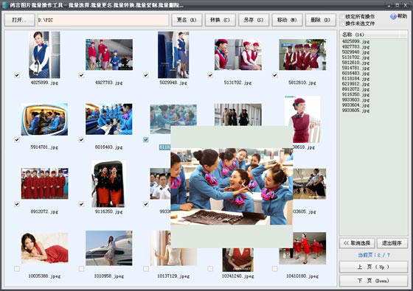This screenshot has height=291, width=413.
Task: Click the 打开 open folder button
Action: click(19, 20)
